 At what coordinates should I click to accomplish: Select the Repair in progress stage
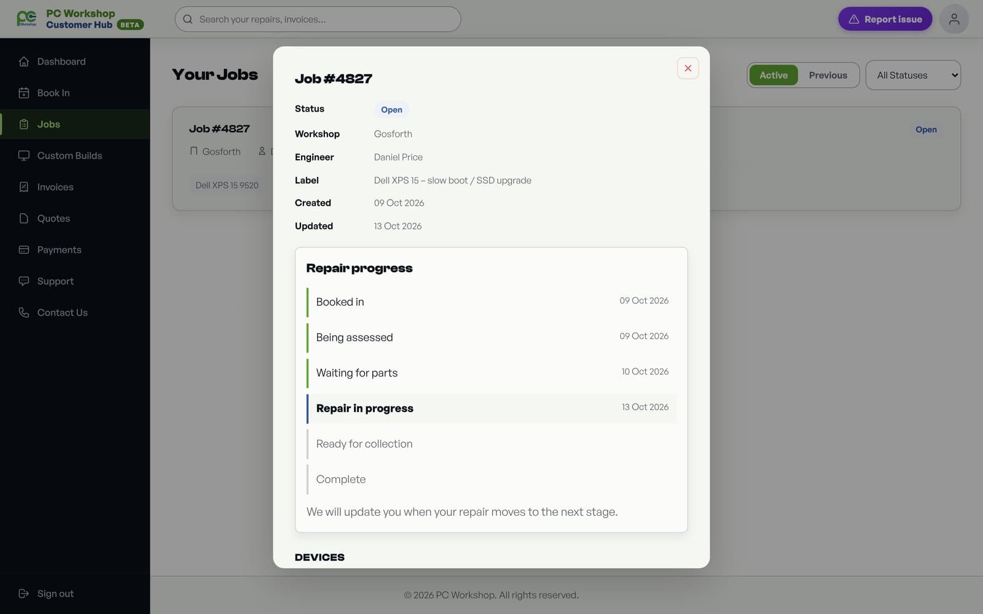click(x=491, y=408)
